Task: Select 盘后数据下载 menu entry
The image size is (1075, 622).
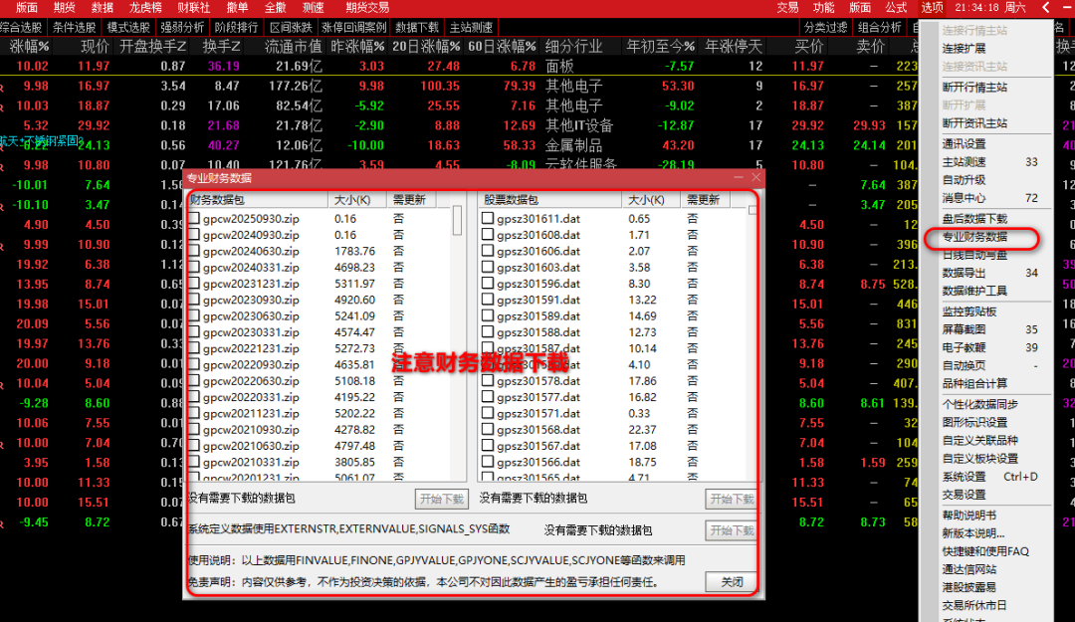Action: tap(974, 219)
